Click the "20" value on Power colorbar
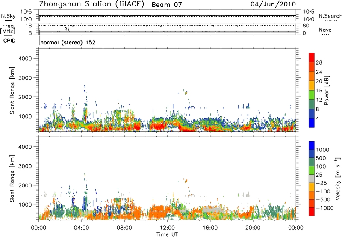 click(x=319, y=81)
